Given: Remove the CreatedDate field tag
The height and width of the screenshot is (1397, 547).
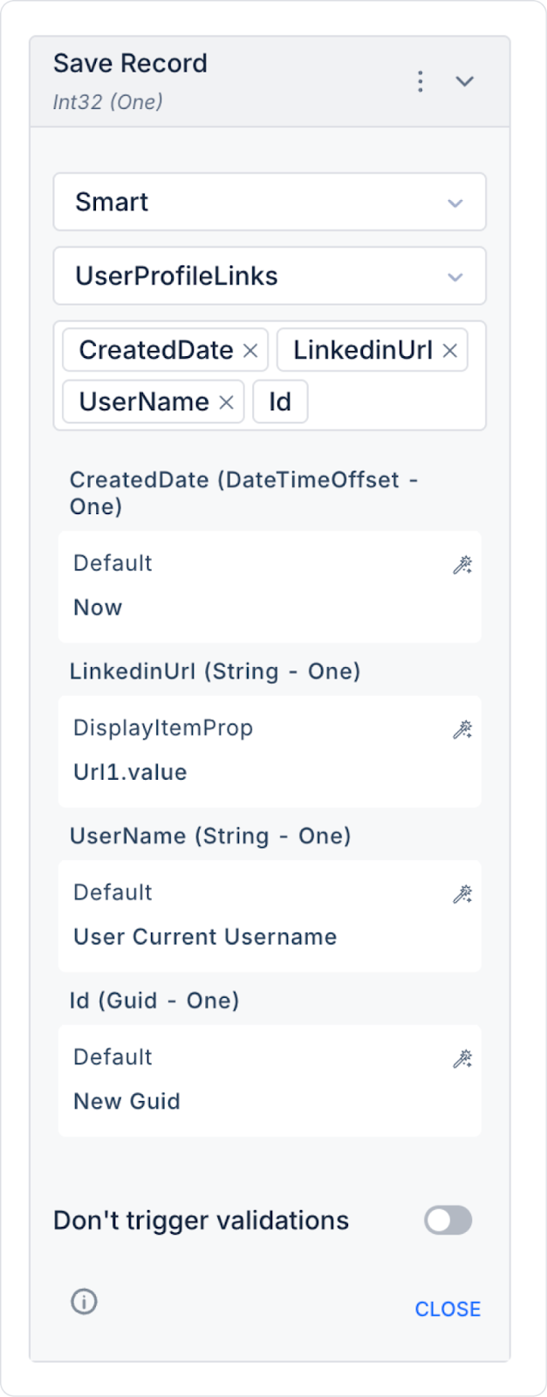Looking at the screenshot, I should pos(250,350).
